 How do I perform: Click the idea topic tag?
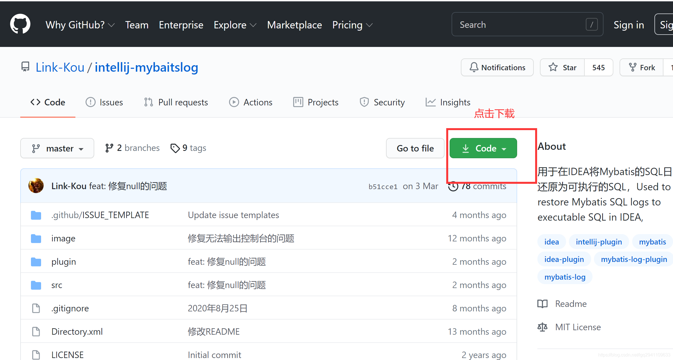[x=551, y=242]
